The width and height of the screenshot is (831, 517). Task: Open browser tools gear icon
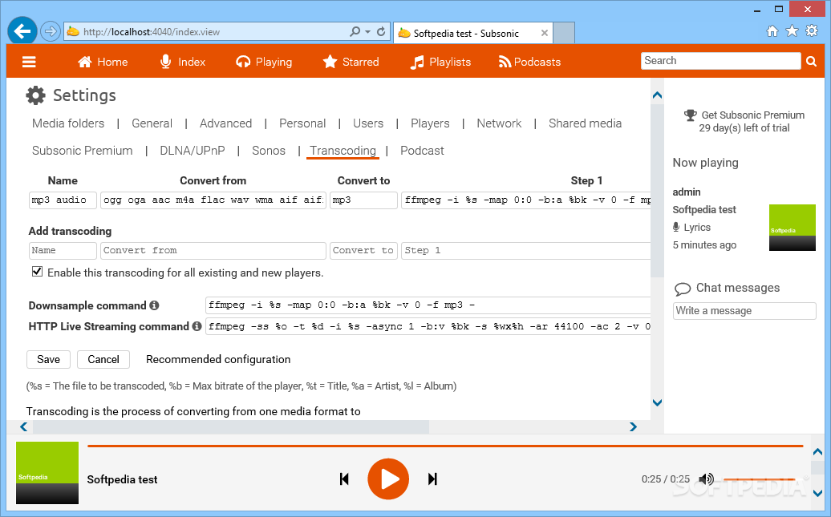[812, 30]
